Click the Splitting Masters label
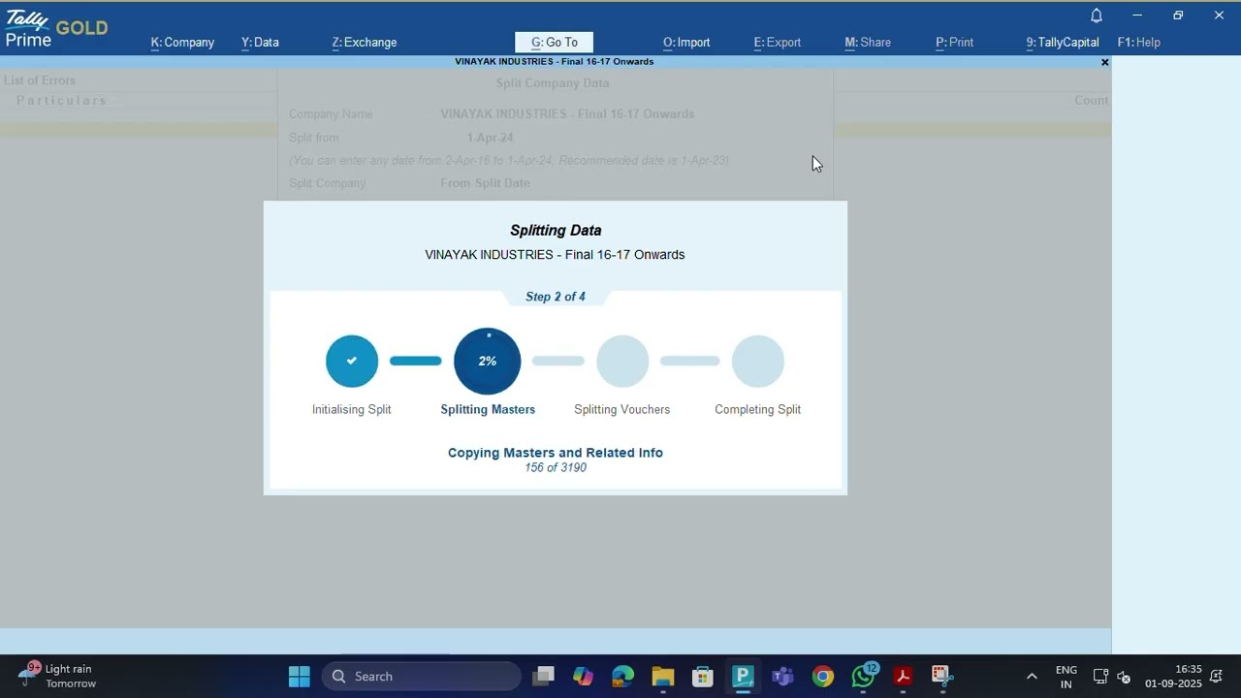Screen dimensions: 1241x698 coord(488,410)
